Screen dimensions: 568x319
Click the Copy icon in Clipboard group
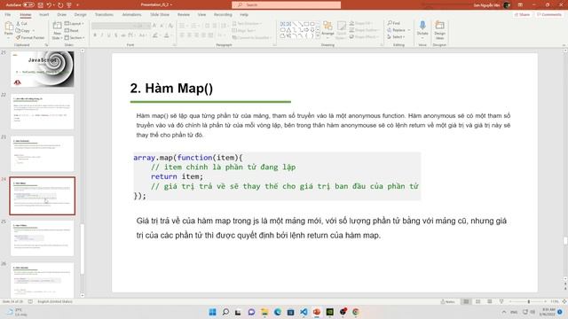tap(19, 31)
